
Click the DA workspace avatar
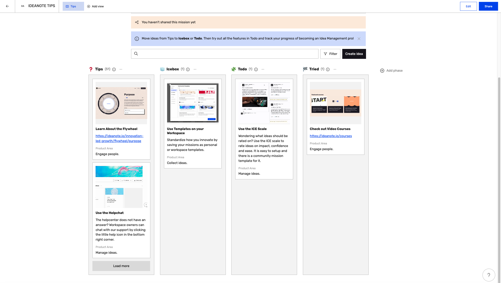(22, 6)
